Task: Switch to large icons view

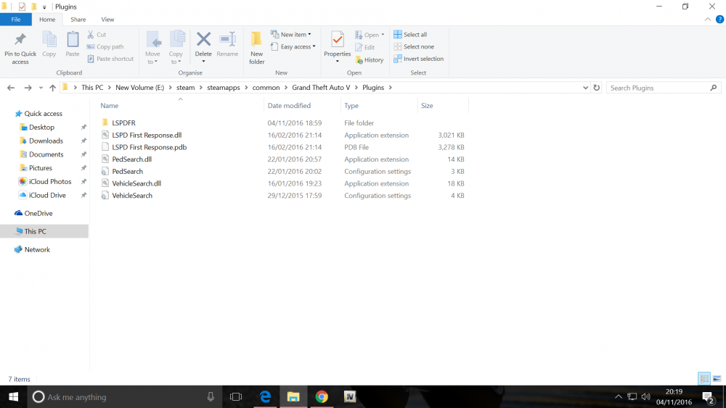Action: (x=717, y=379)
